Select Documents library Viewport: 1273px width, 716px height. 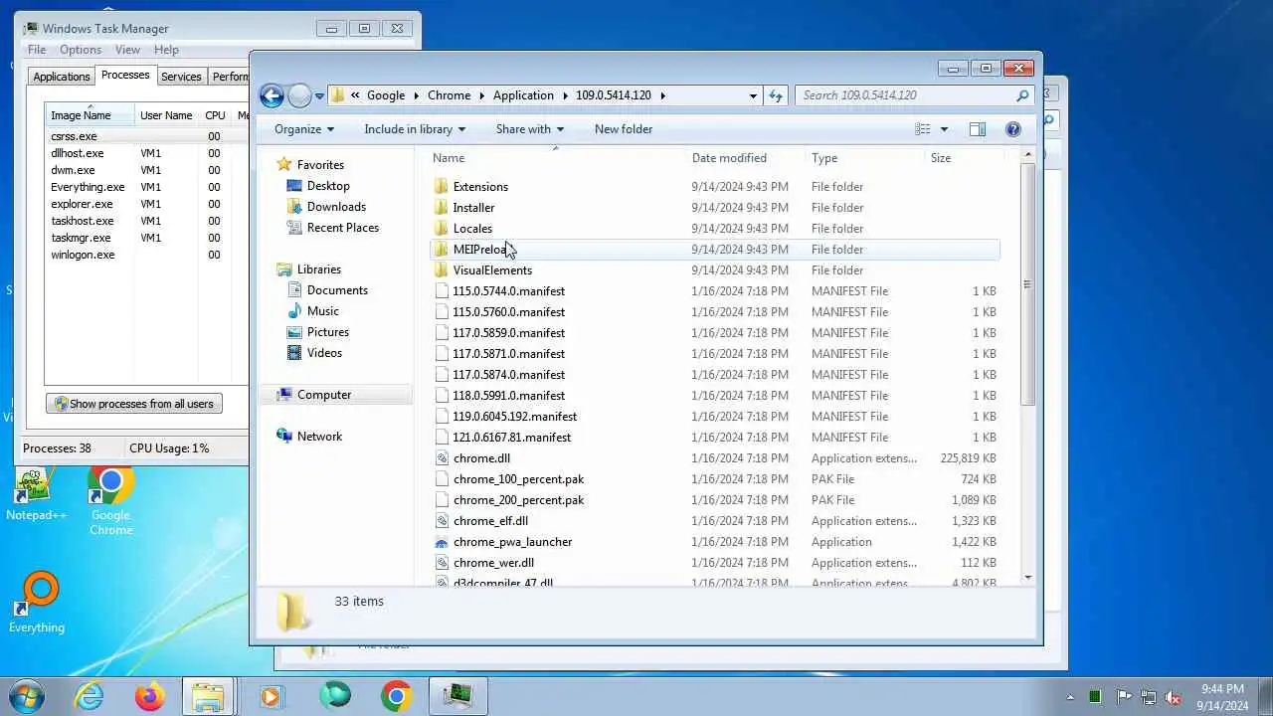[337, 290]
